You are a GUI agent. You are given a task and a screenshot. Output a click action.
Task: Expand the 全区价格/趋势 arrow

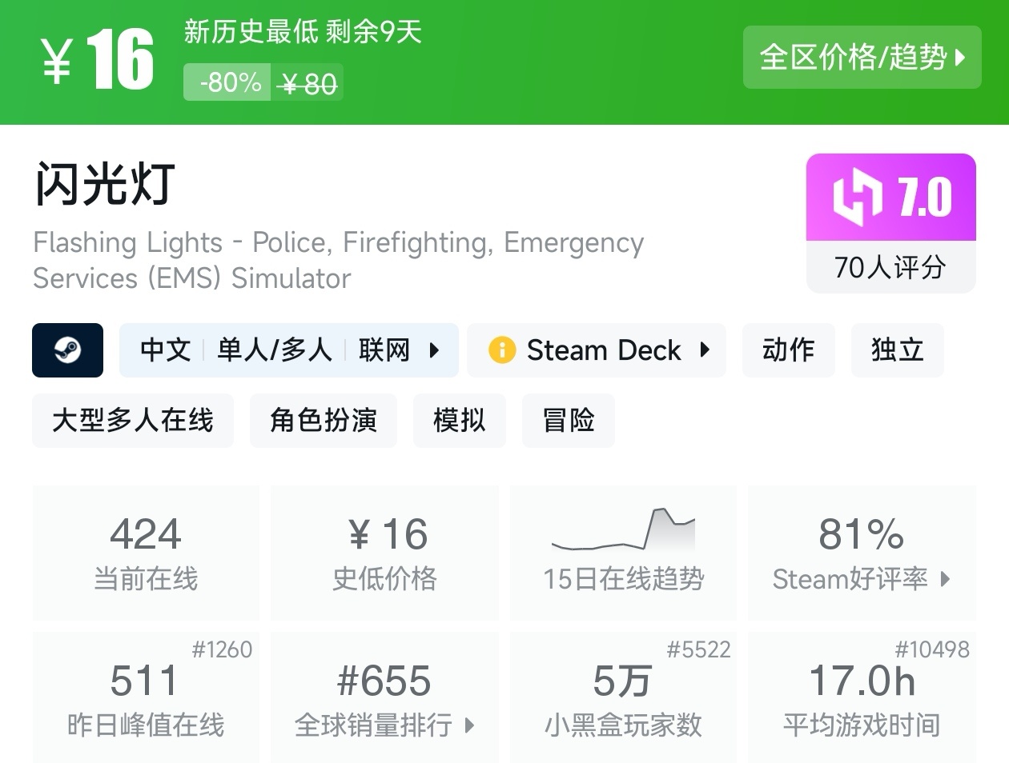click(x=960, y=58)
